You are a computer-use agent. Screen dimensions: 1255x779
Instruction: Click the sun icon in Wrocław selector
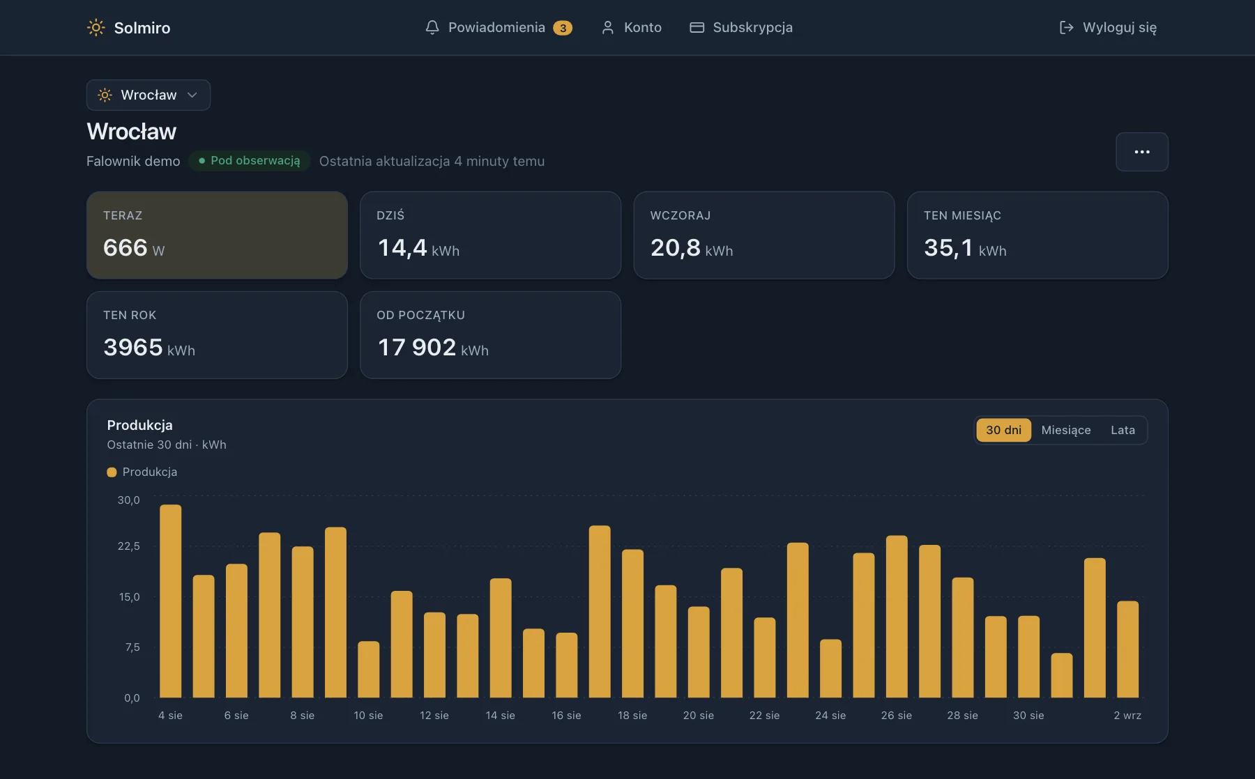[x=105, y=95]
